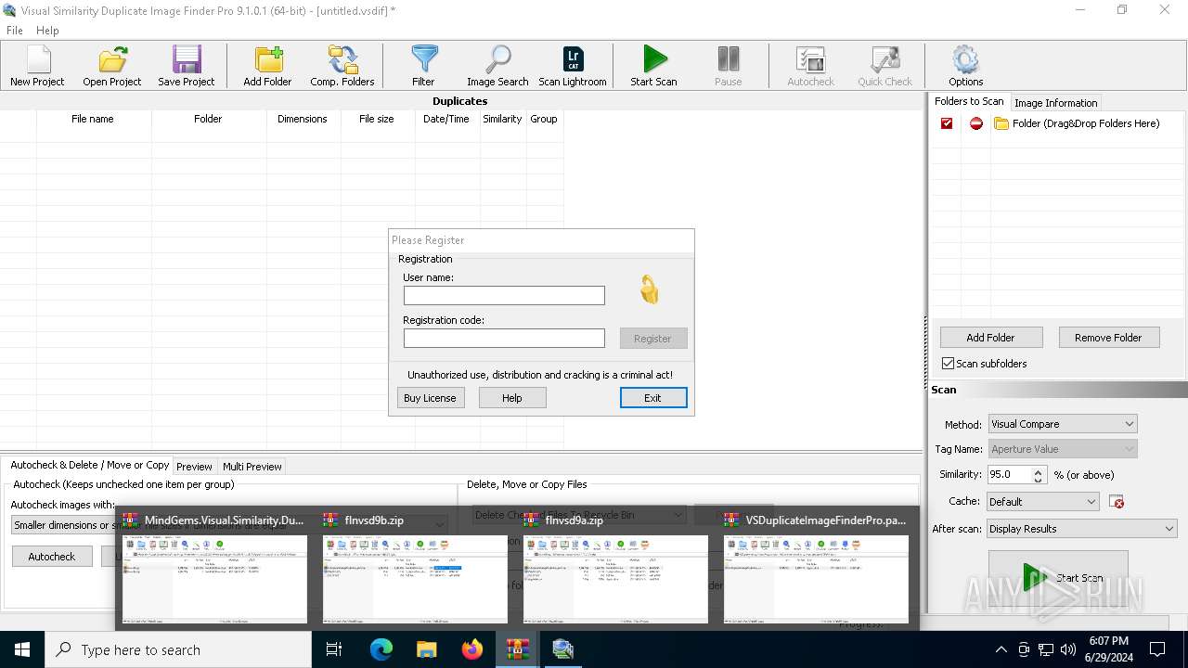Select VSDuplicateImageFinderPro window thumbnail
The image size is (1188, 668).
816,570
